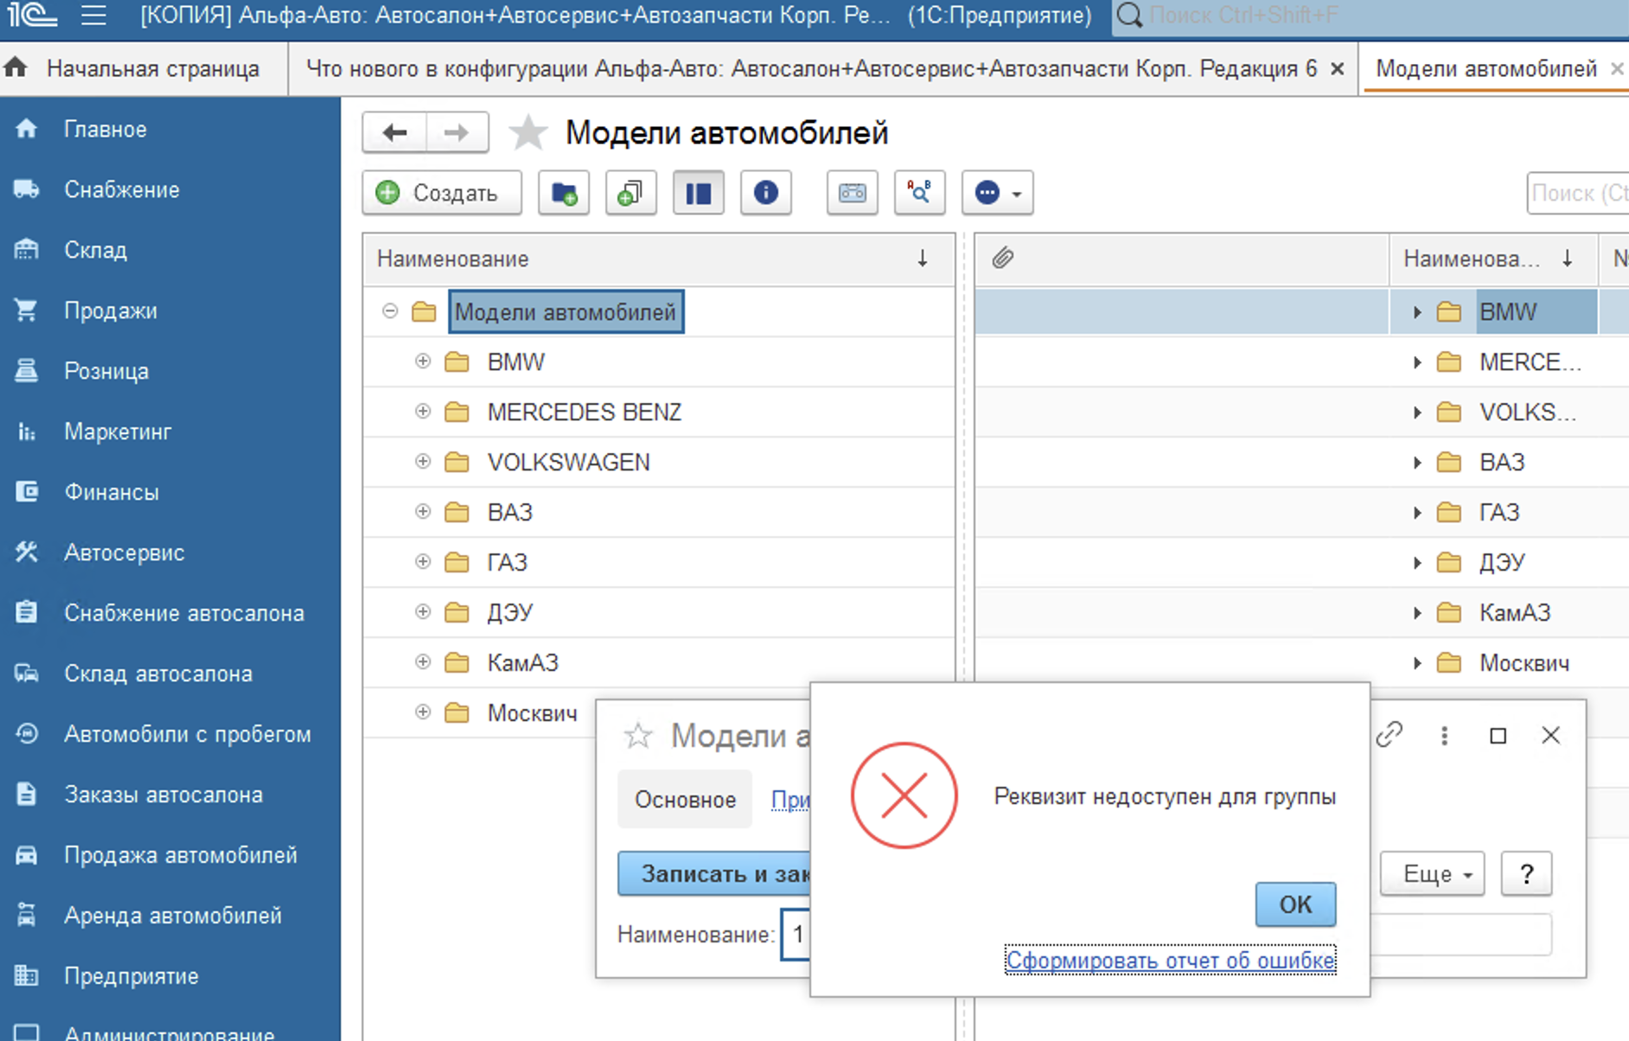Select VOLKSWAGEN folder in left tree
The image size is (1629, 1041).
pos(568,462)
